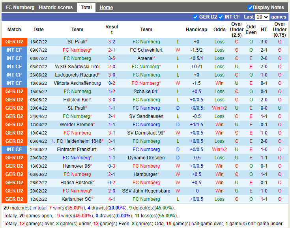The height and width of the screenshot is (228, 290).
Task: Click handicap value -1.5/2
Action: [x=196, y=50]
